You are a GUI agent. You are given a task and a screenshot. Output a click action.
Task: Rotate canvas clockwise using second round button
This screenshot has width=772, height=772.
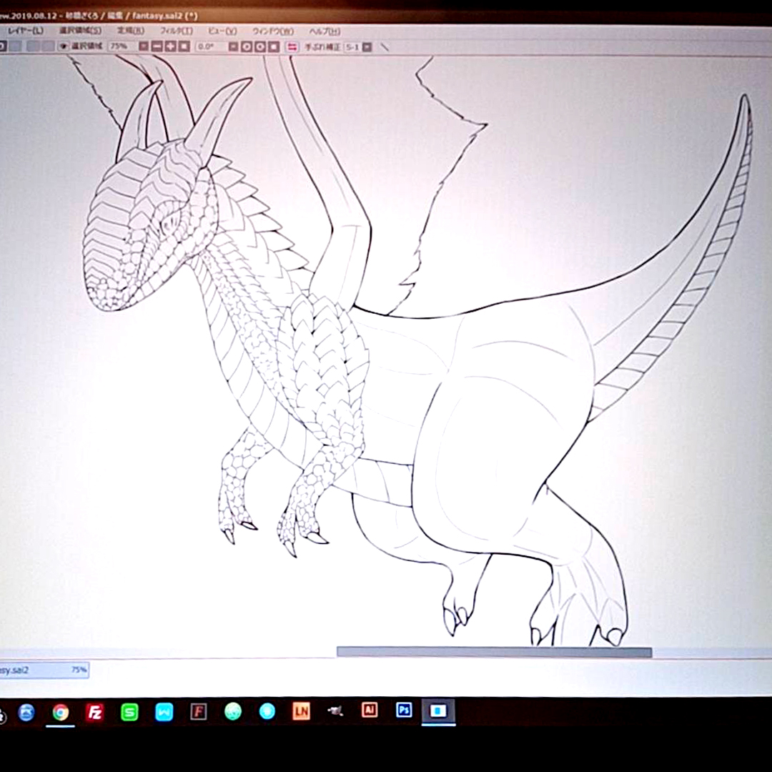260,46
